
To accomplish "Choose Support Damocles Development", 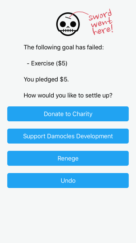I will tap(68, 136).
